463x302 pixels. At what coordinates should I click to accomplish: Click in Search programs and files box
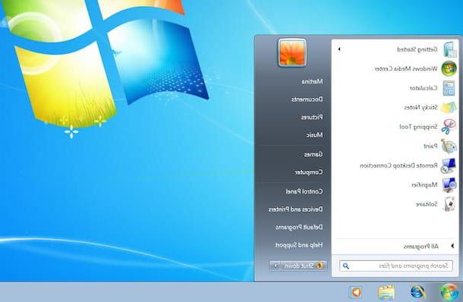pos(395,266)
